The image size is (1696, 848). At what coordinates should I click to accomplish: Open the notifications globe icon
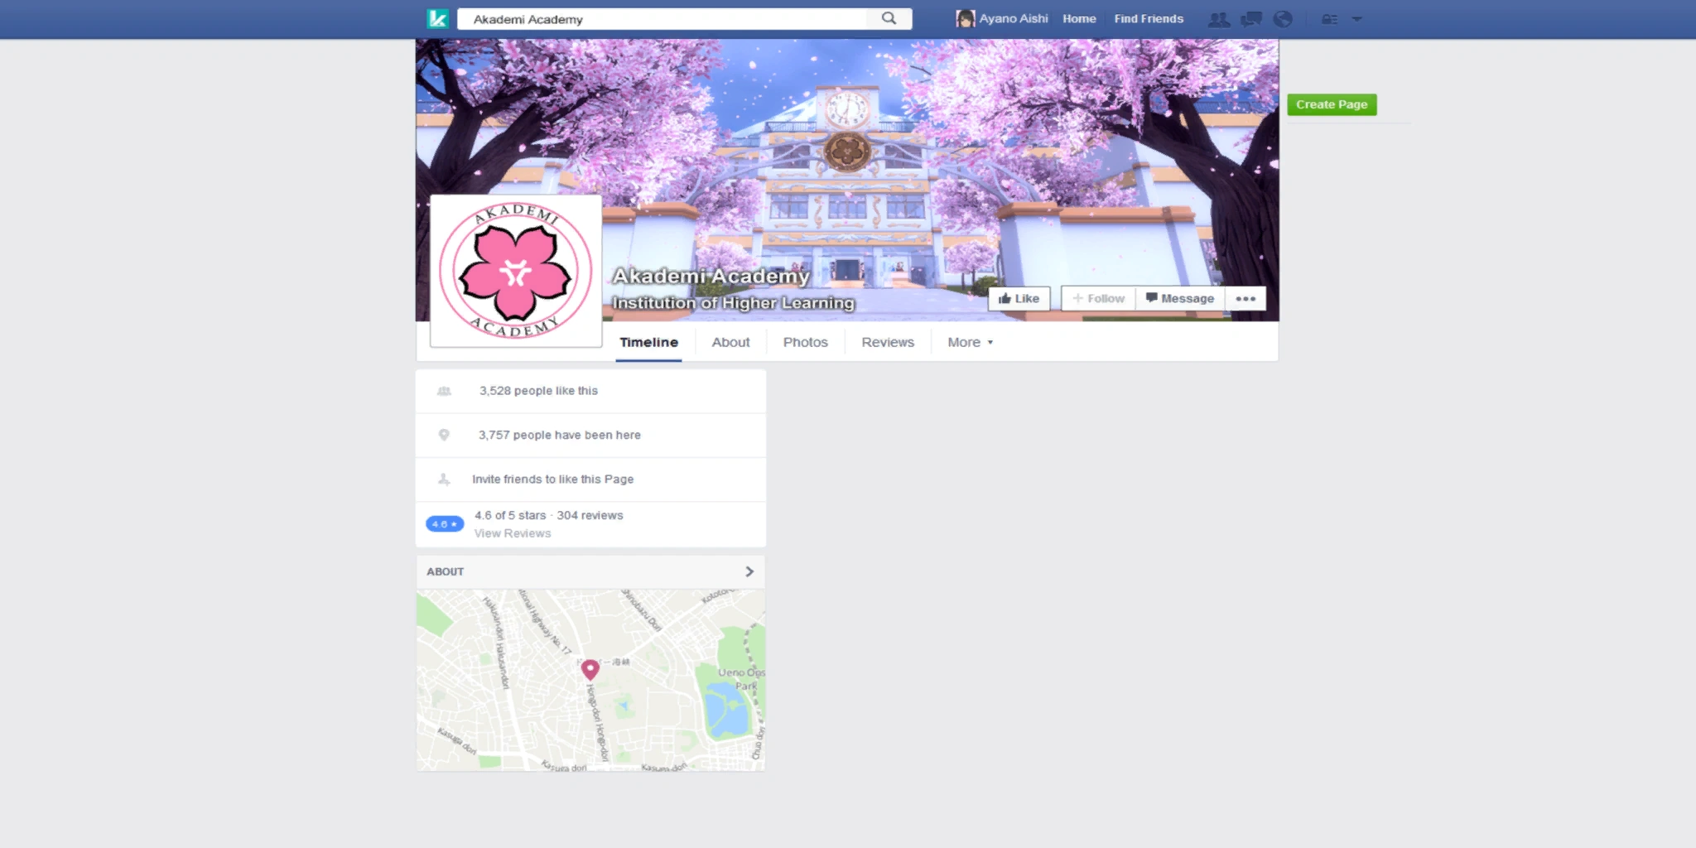(x=1283, y=19)
